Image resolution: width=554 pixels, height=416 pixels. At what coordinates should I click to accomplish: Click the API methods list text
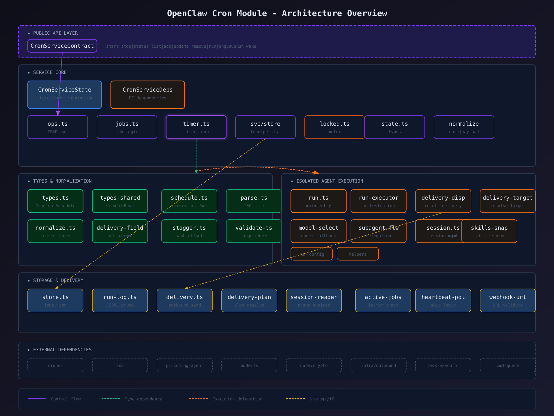point(181,46)
